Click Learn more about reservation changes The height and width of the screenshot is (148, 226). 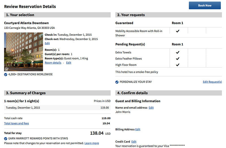[x=92, y=143]
